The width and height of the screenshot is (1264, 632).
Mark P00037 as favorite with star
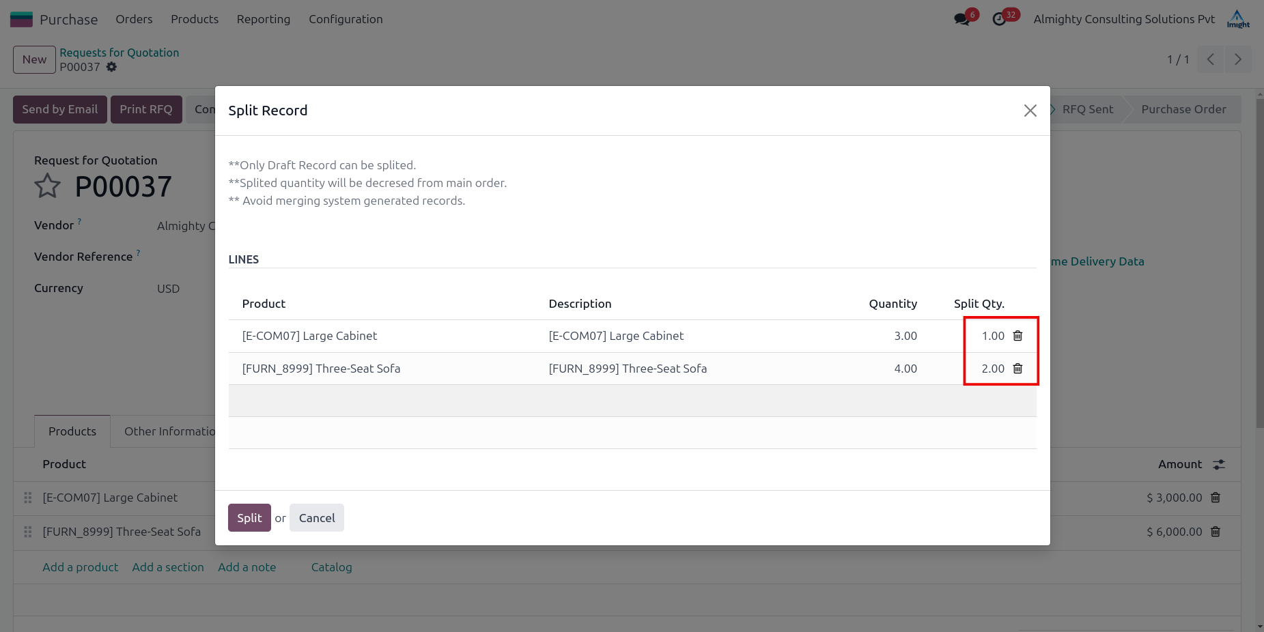[x=48, y=186]
